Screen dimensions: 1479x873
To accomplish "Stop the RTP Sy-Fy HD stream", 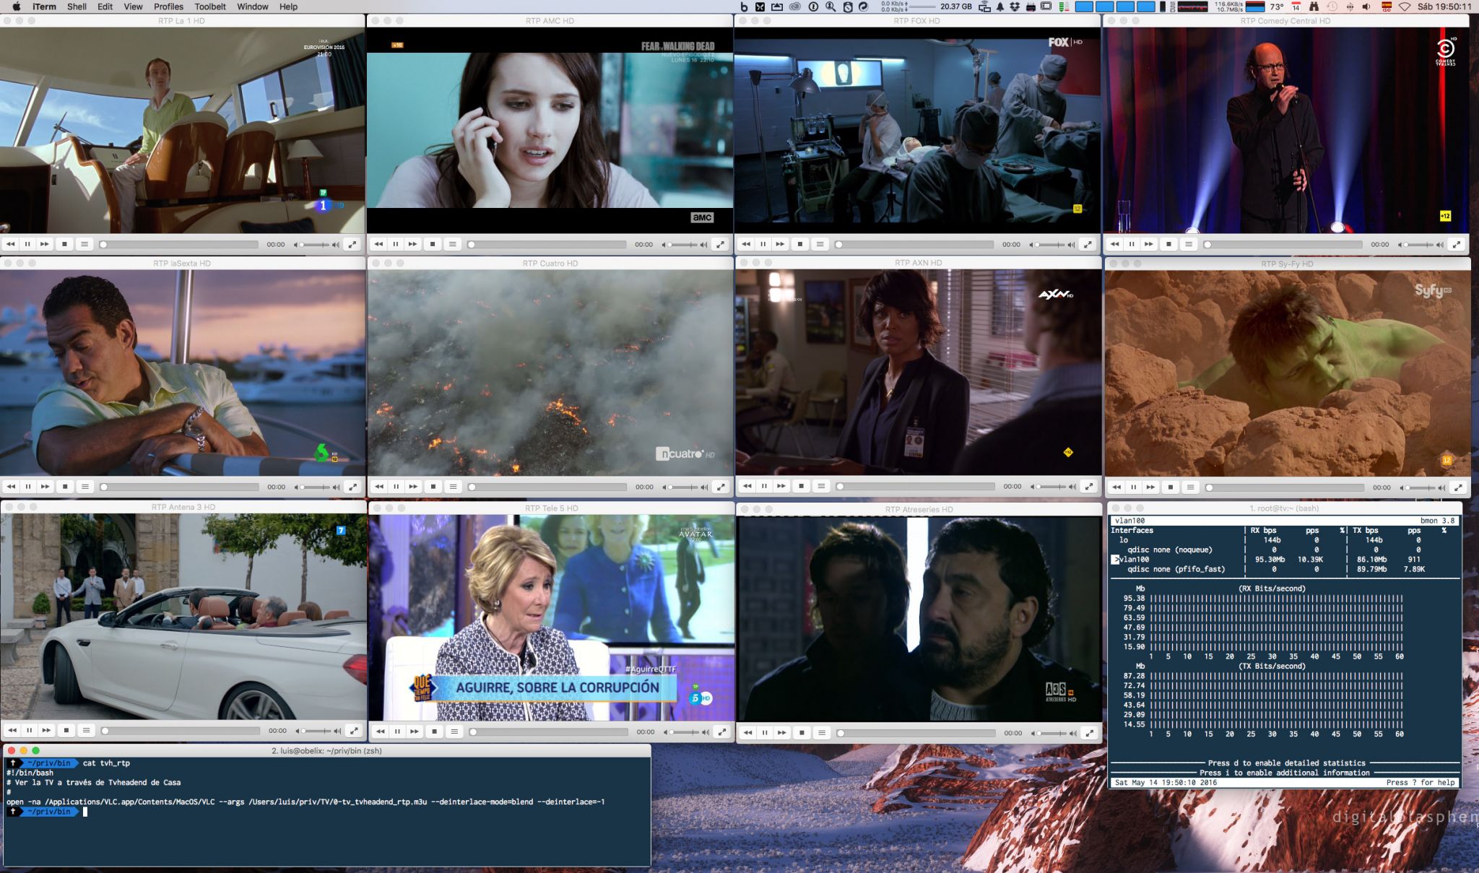I will click(1171, 487).
